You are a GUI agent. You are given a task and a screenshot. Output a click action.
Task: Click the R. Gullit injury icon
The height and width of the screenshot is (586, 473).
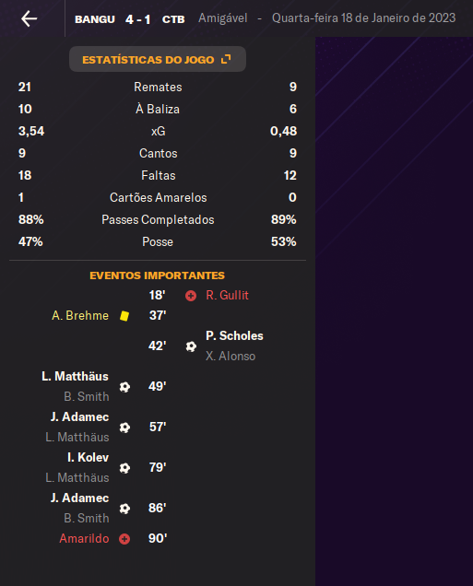click(191, 296)
